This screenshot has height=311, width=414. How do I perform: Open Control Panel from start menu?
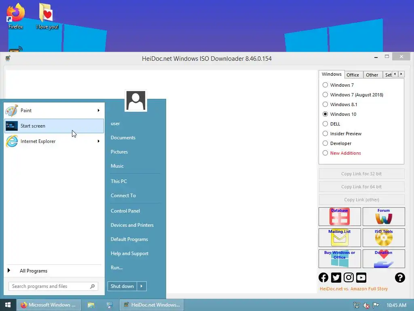tap(125, 211)
